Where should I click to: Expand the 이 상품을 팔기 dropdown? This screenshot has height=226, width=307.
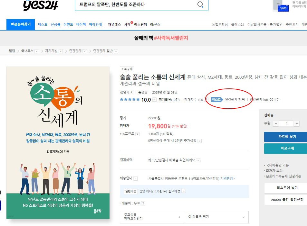coord(216,217)
